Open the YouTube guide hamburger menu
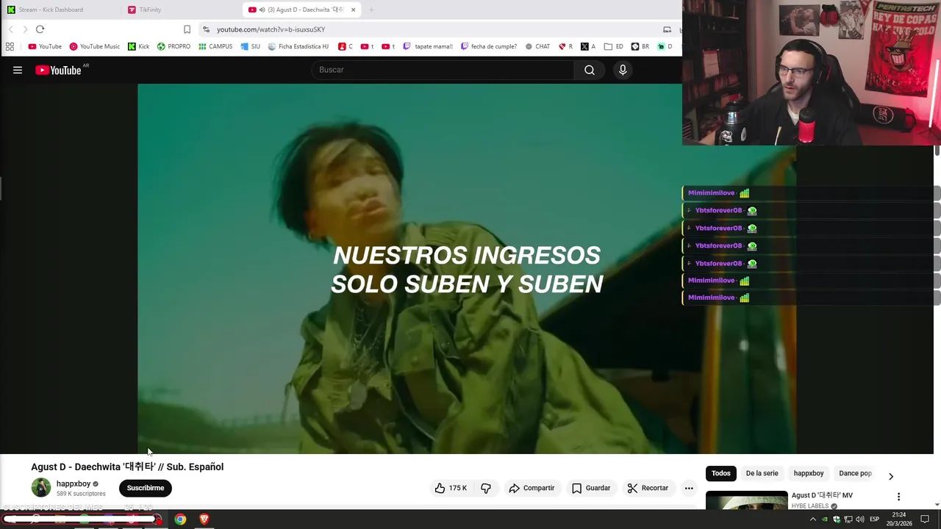 (x=18, y=70)
